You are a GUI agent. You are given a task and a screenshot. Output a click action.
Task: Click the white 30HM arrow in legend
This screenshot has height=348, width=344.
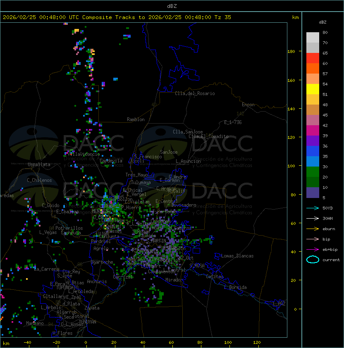click(x=313, y=218)
